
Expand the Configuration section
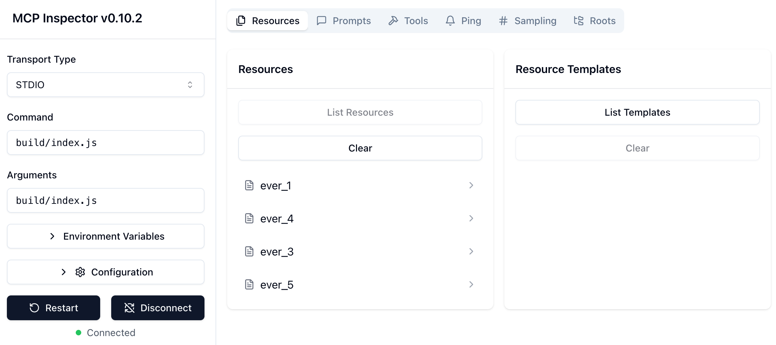(x=105, y=272)
